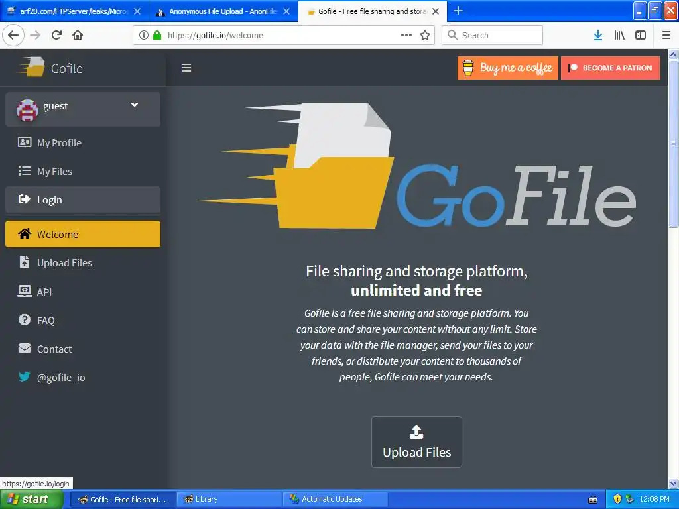Reload the page with refresh icon
Screen dimensions: 679x509
56,35
